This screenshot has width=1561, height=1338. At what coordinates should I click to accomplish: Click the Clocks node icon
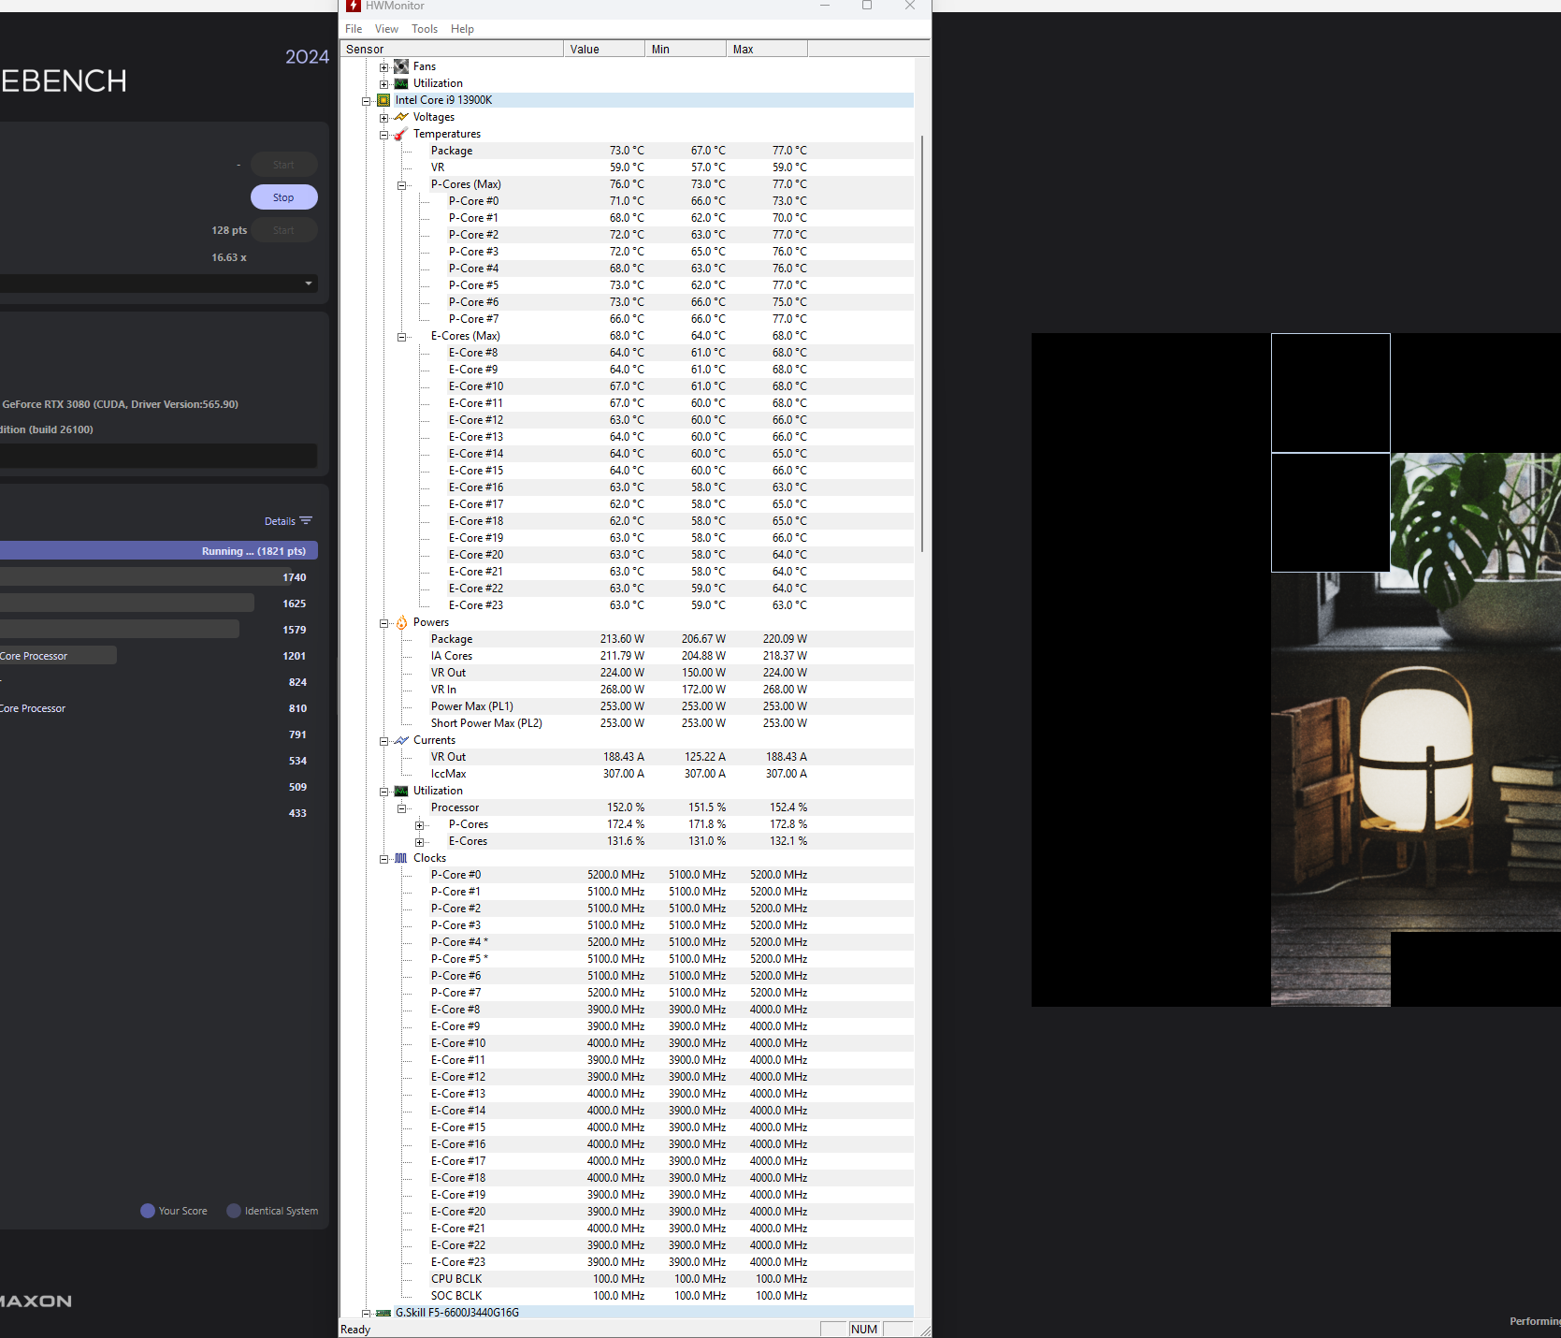pos(401,858)
